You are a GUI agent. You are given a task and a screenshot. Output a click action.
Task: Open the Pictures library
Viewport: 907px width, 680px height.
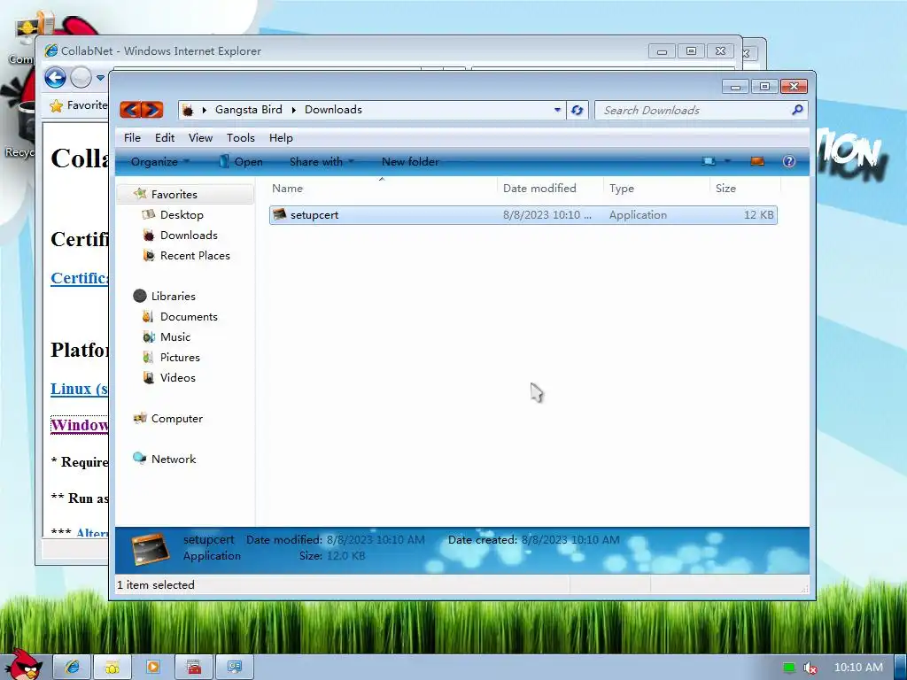click(x=179, y=358)
